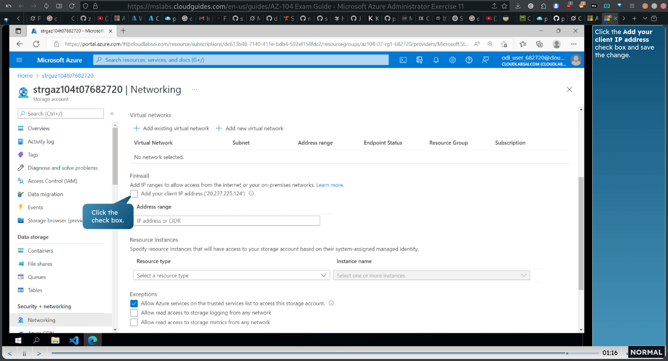Select Networking in Security + networking
The width and height of the screenshot is (668, 361).
61,320
